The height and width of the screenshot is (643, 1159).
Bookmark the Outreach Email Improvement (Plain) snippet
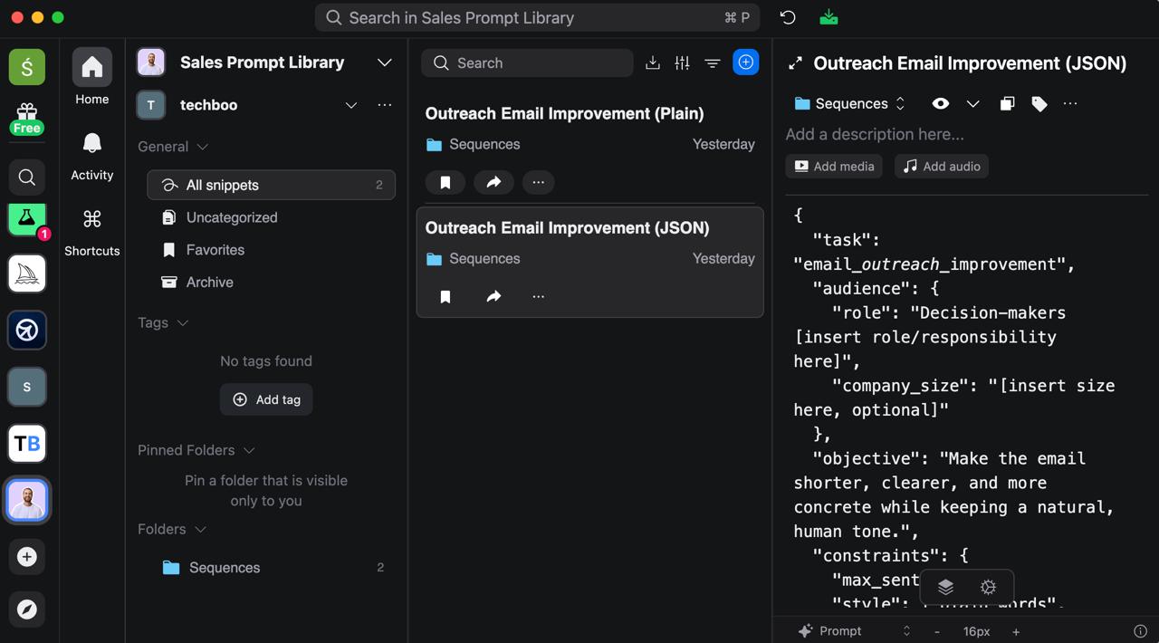tap(445, 182)
